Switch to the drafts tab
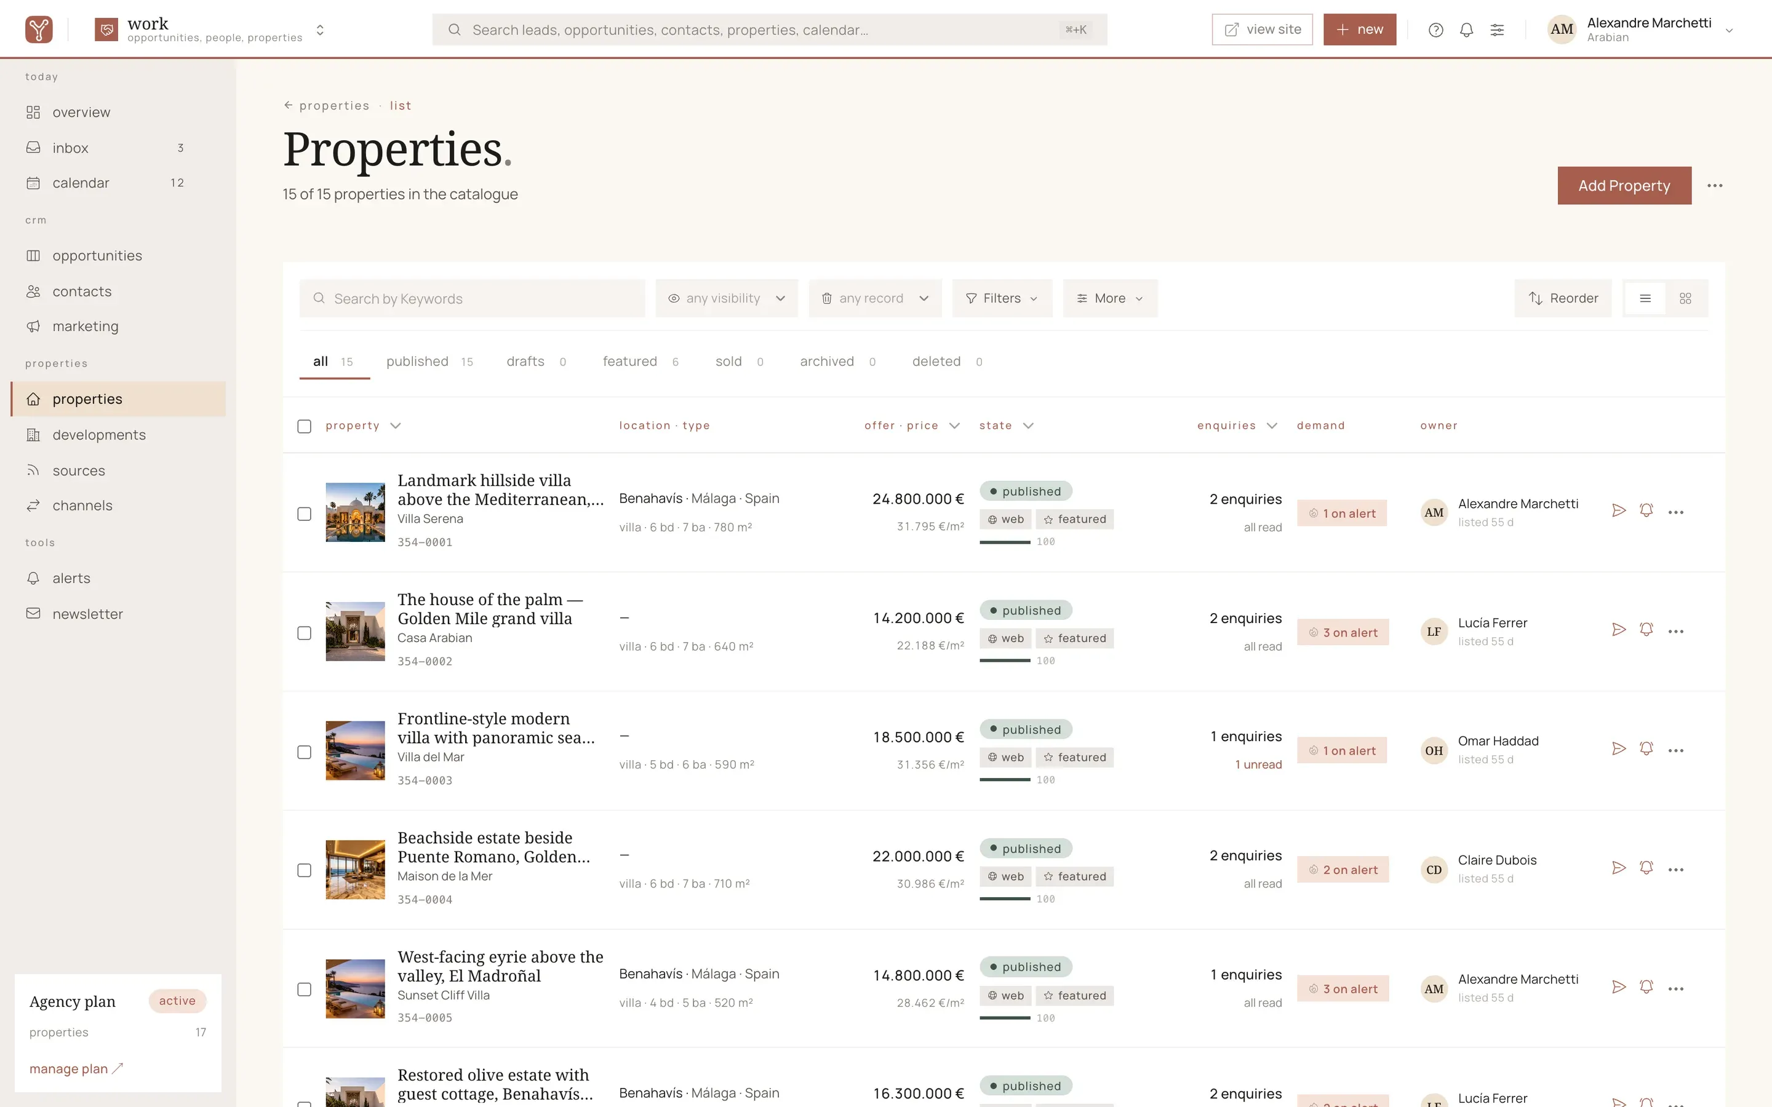 point(536,362)
